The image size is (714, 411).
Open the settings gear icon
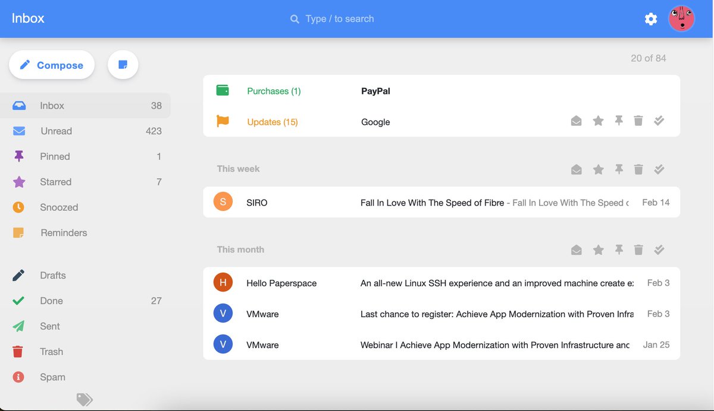tap(651, 19)
